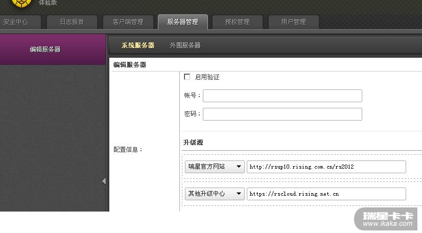
Task: Open the 瑞星官方网站 source dropdown
Action: (x=215, y=167)
